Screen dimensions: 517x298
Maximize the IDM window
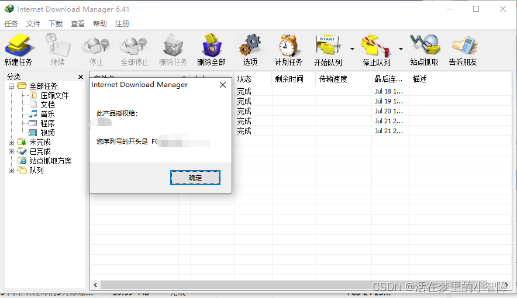476,9
